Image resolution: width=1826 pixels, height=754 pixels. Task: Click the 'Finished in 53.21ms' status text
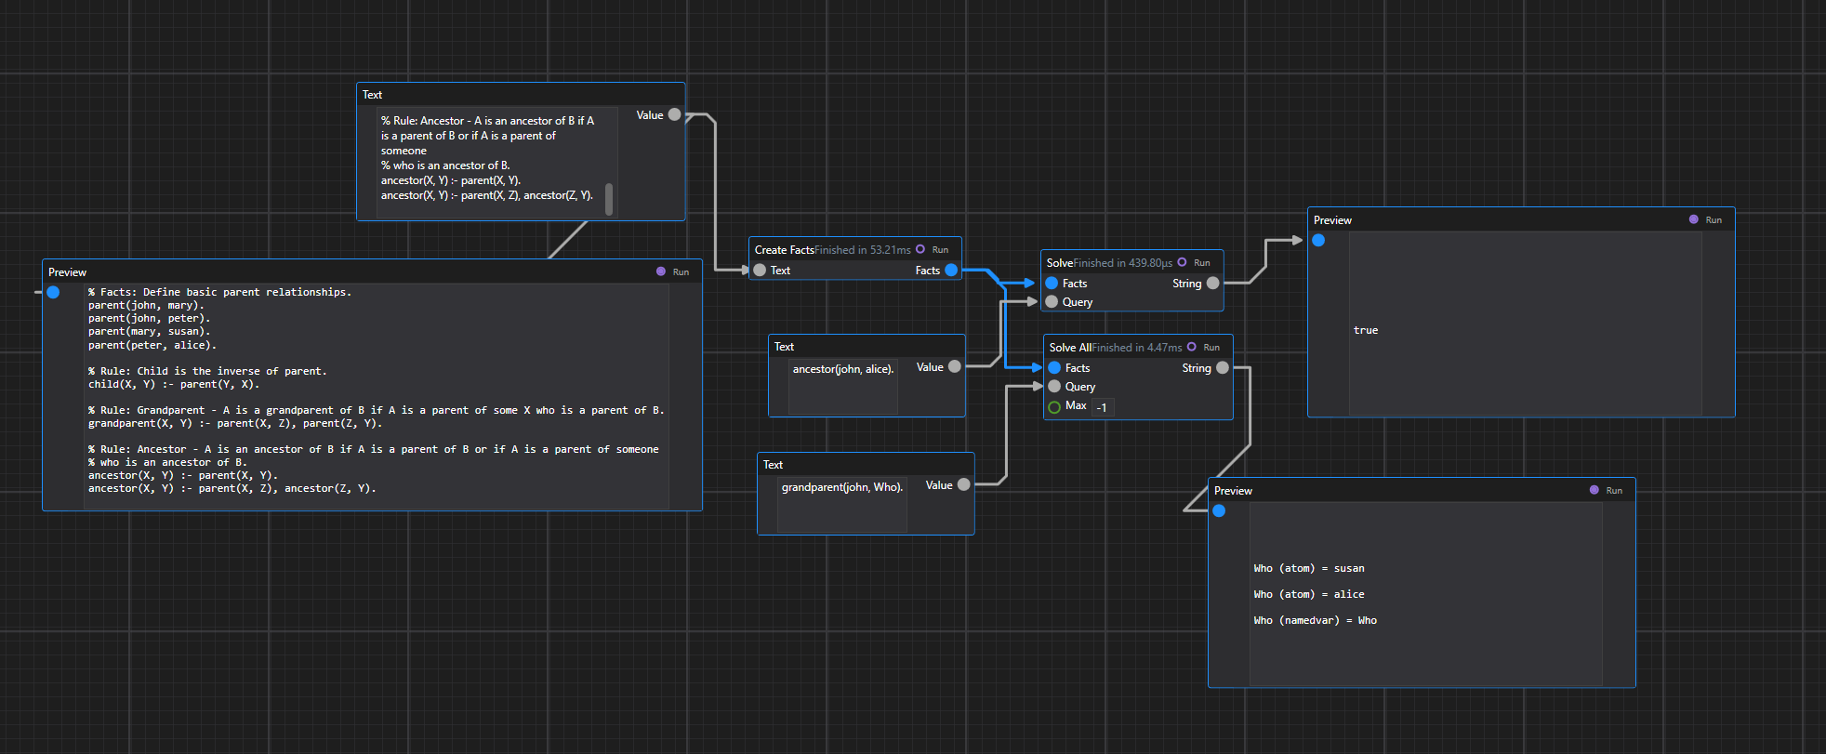pos(863,250)
